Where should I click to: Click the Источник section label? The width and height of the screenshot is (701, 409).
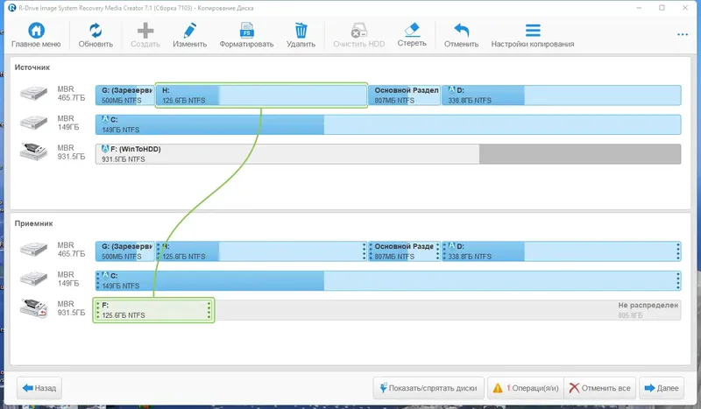[32, 67]
